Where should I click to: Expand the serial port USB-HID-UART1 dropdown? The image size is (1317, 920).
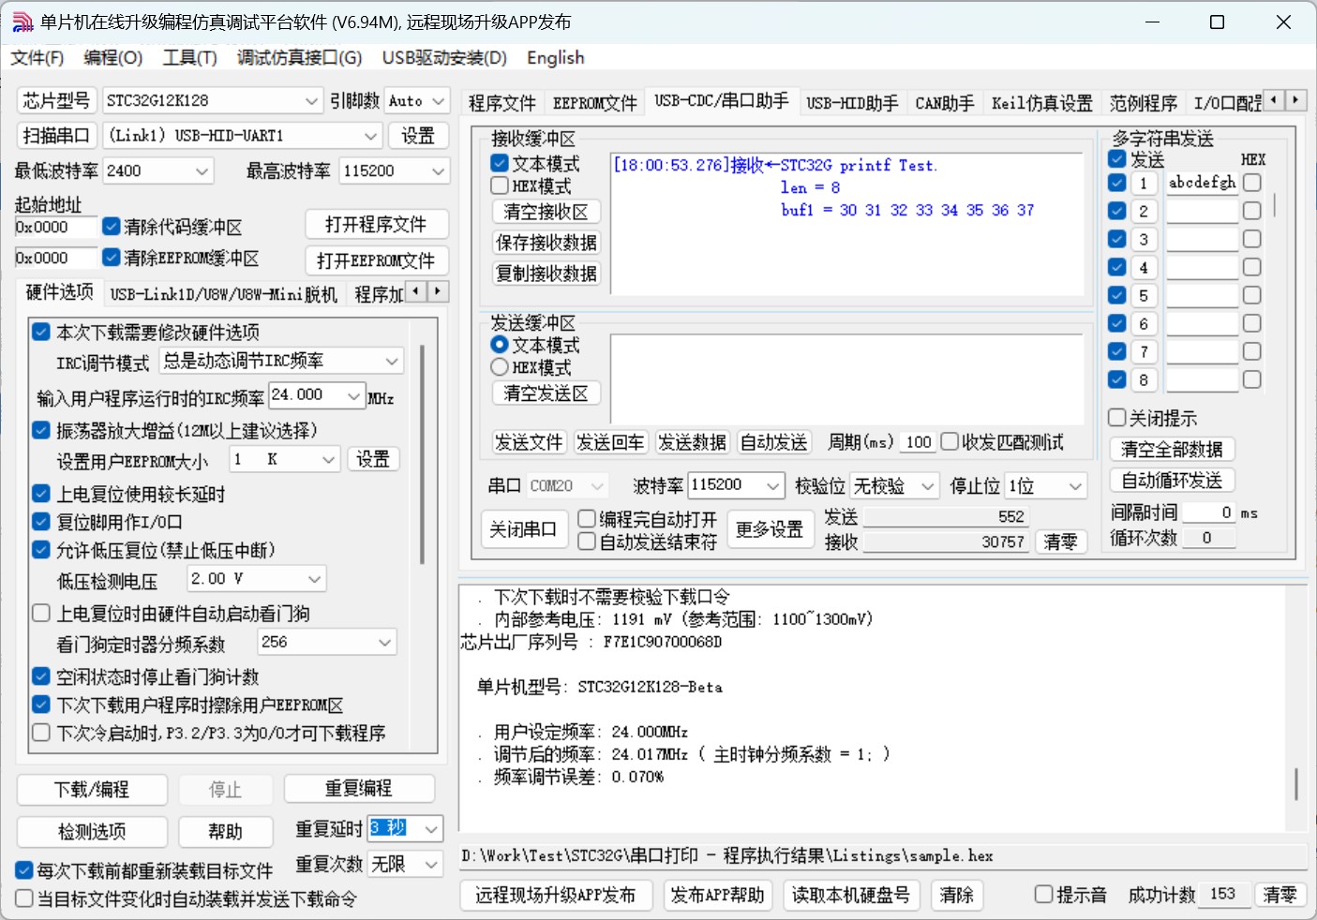371,136
